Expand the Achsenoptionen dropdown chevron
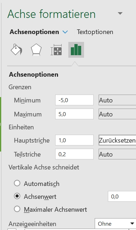 [65, 32]
